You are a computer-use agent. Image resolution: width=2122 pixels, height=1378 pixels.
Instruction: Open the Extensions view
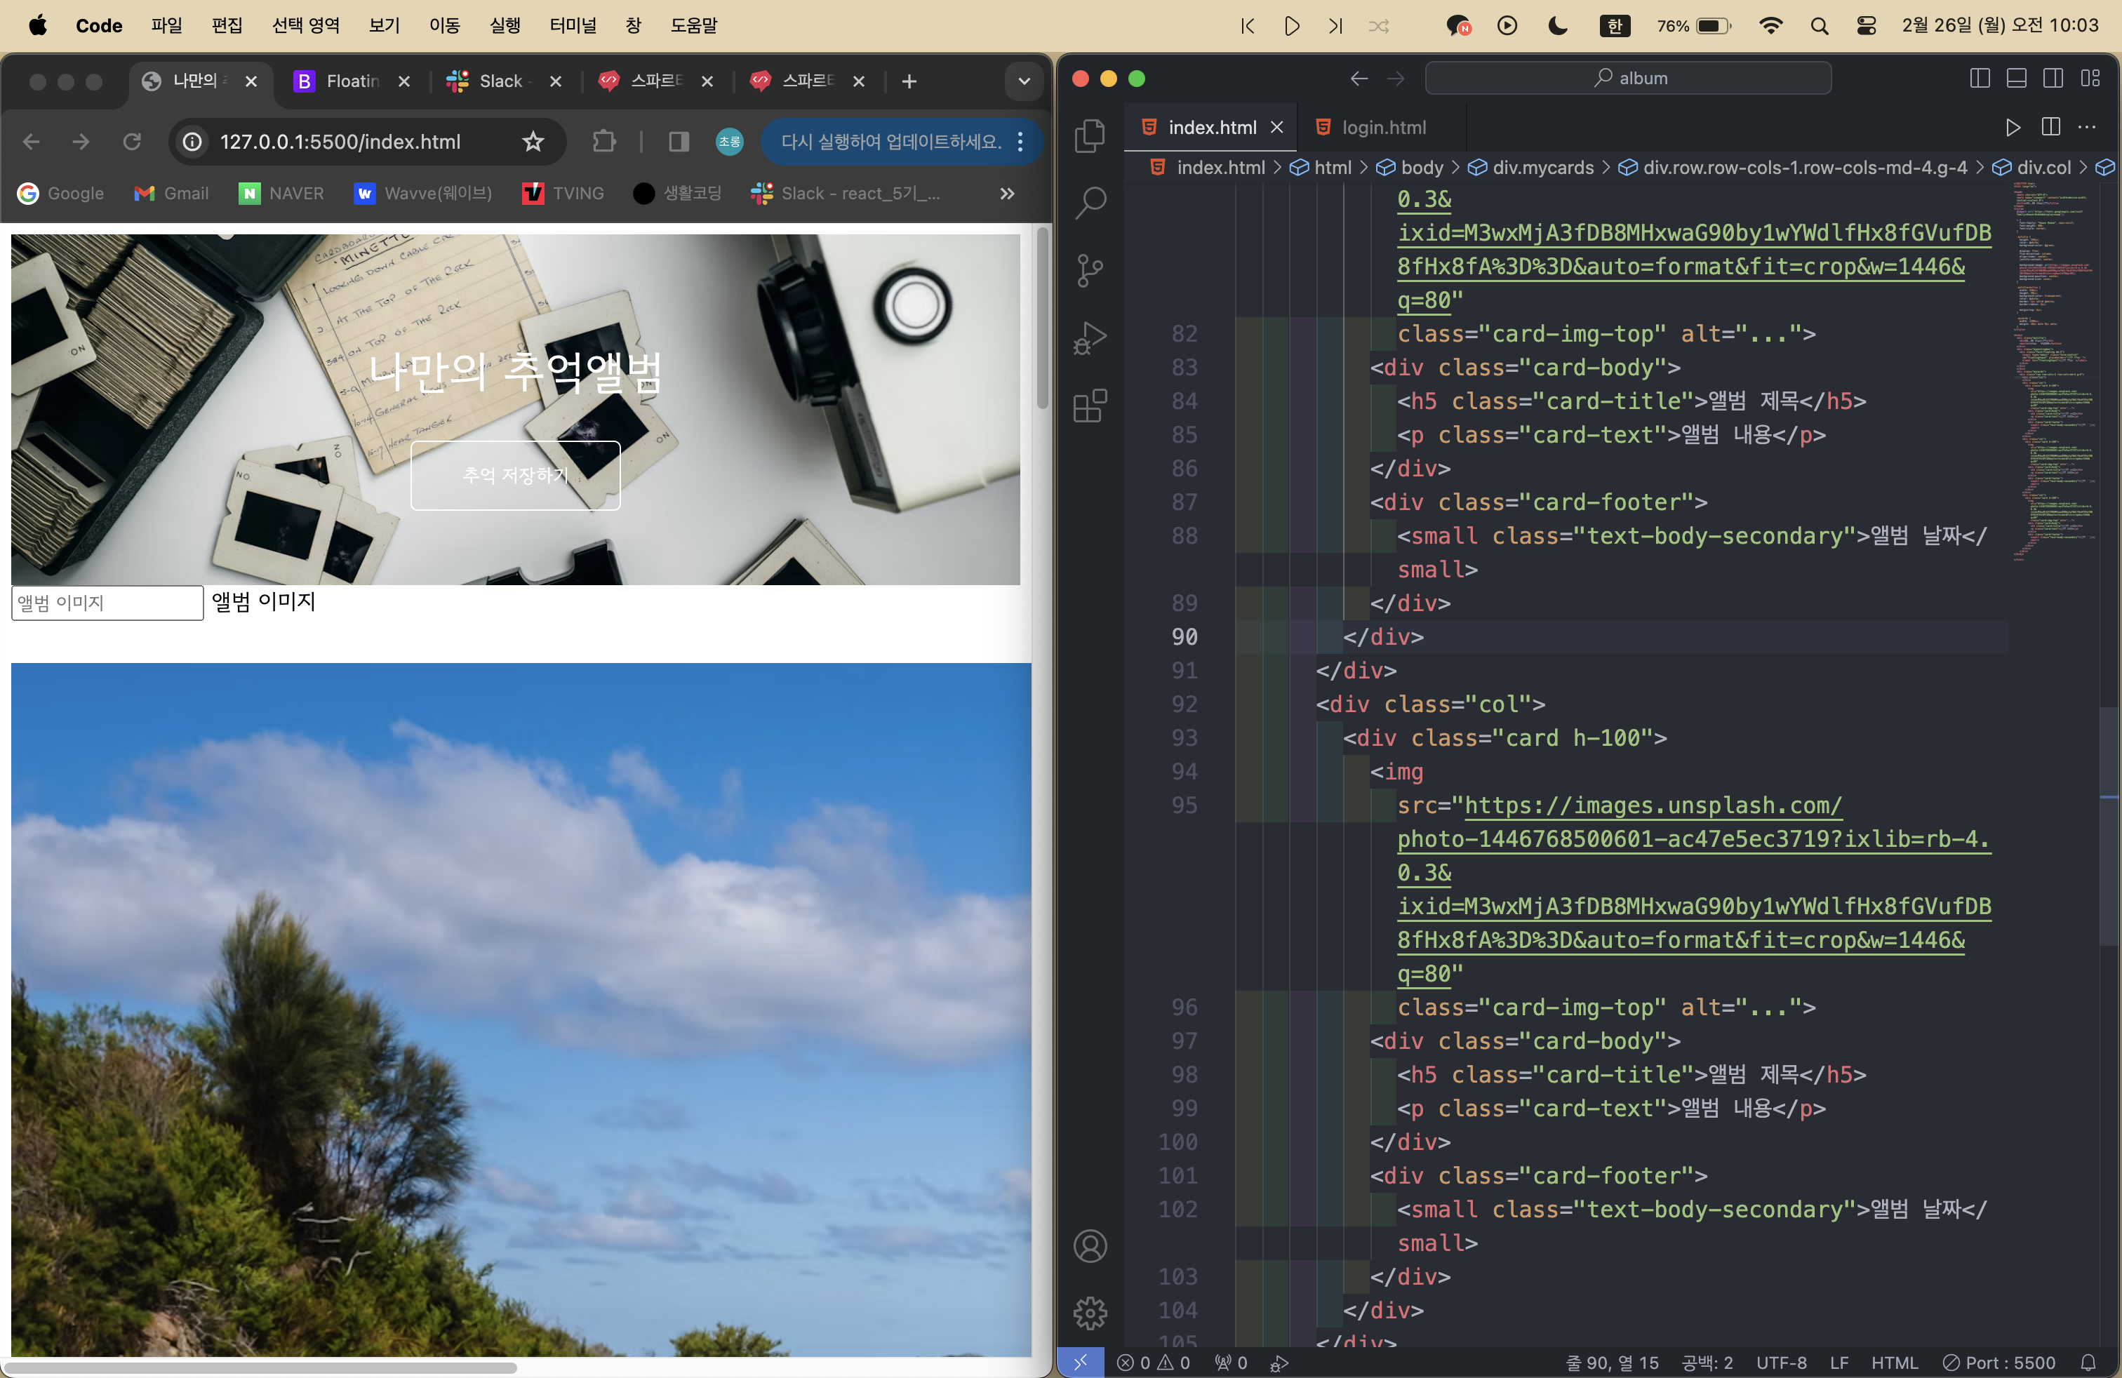click(x=1090, y=406)
